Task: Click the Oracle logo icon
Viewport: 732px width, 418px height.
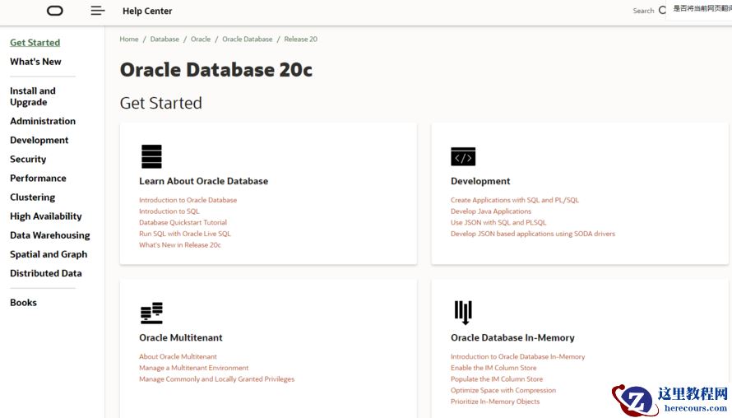Action: [55, 11]
